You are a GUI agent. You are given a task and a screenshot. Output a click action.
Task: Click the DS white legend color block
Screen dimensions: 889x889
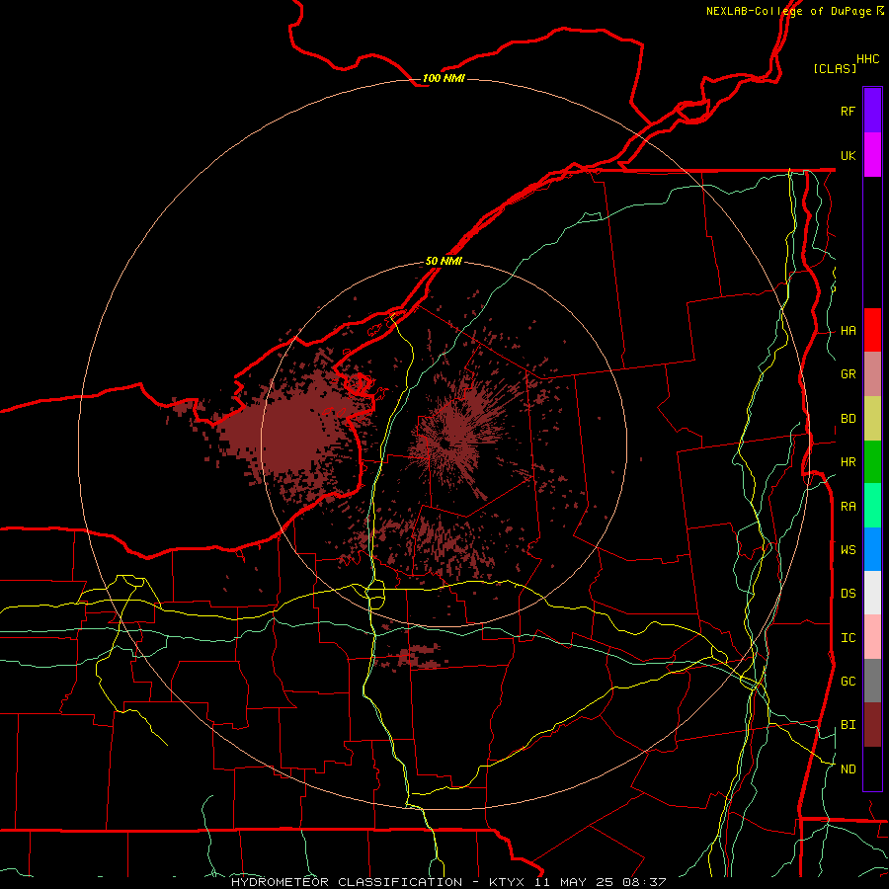[x=872, y=593]
